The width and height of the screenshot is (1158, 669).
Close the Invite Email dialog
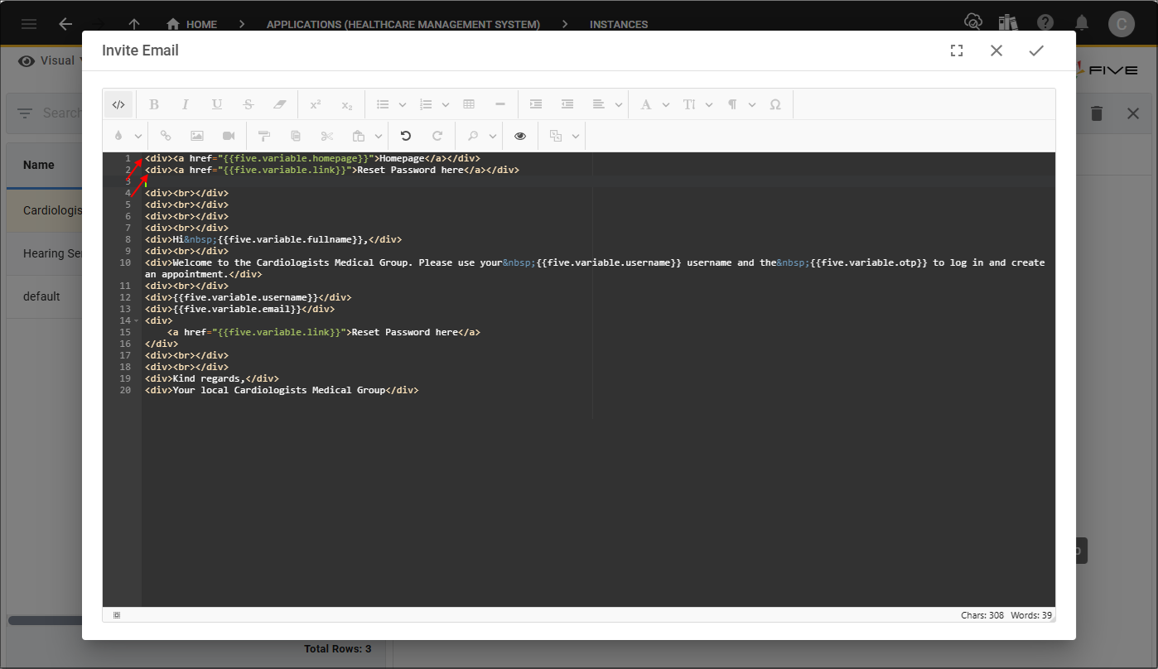(996, 51)
